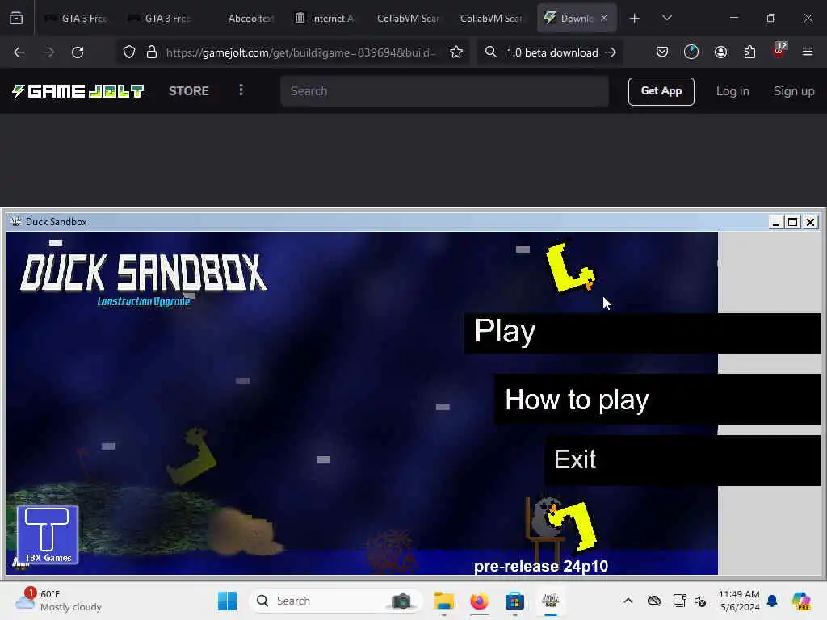Switch to Abcooltext tab
The height and width of the screenshot is (620, 827).
tap(242, 19)
